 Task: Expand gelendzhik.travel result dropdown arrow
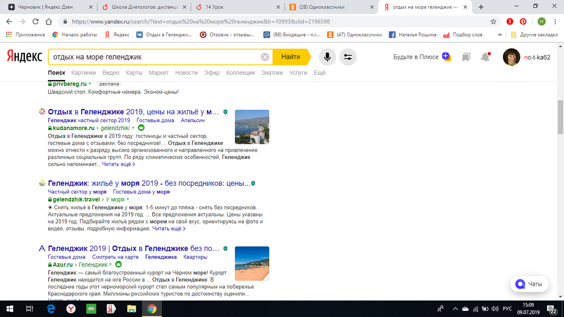128,200
